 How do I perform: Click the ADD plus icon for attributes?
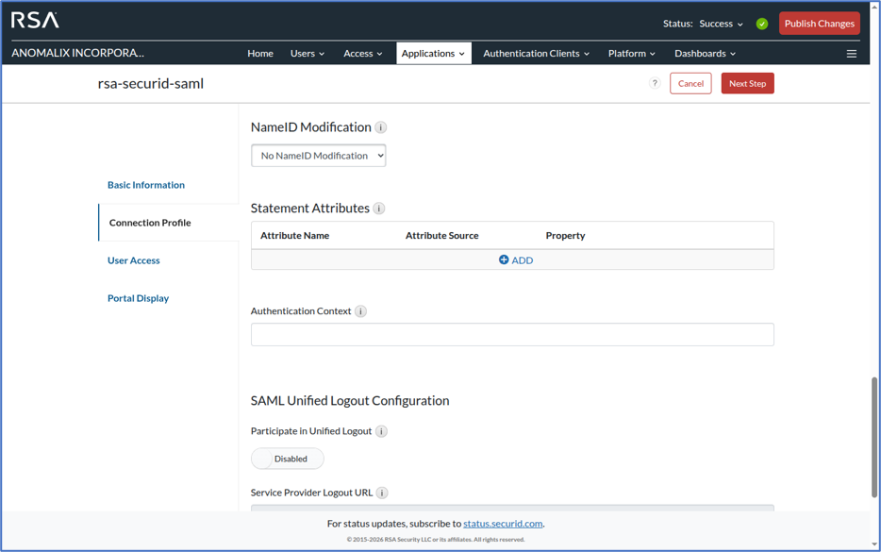[504, 259]
